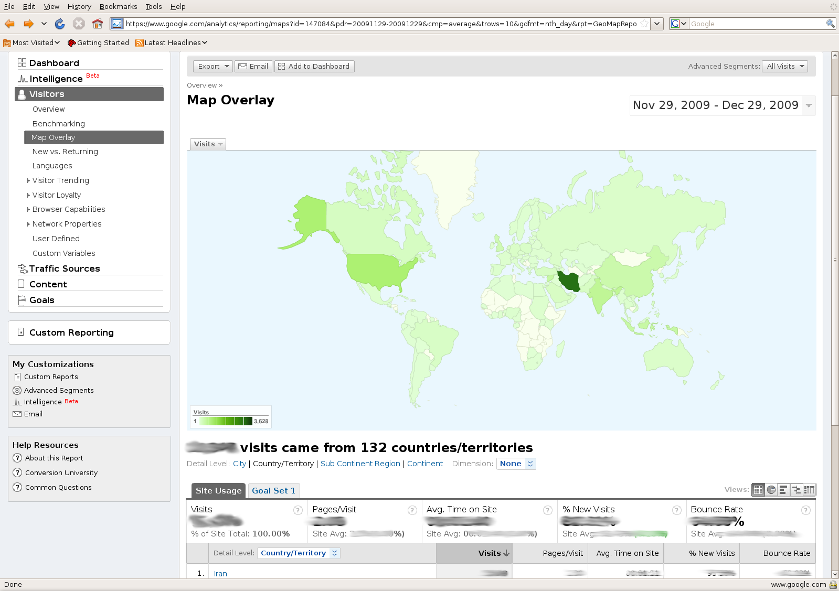Viewport: 839px width, 591px height.
Task: Click the help icon beside Avg. Time on Site
Action: 548,510
